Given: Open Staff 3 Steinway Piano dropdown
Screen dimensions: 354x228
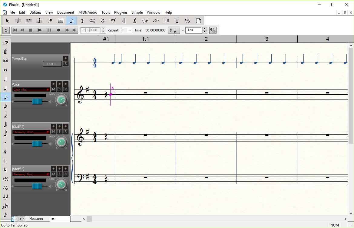Looking at the screenshot, I should (31, 174).
